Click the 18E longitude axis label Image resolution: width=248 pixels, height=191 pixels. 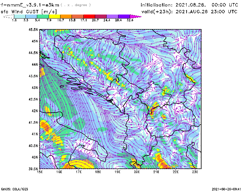[98, 172]
